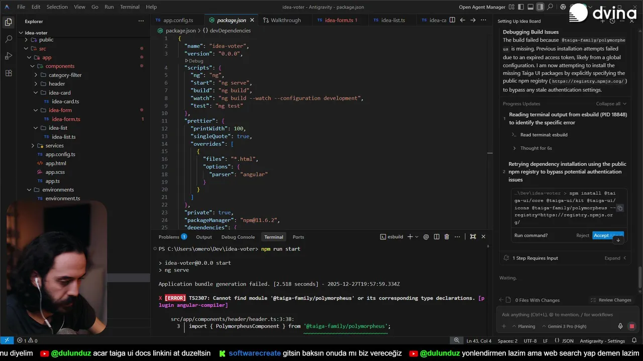The image size is (643, 361).
Task: Open the File menu
Action: (x=21, y=7)
